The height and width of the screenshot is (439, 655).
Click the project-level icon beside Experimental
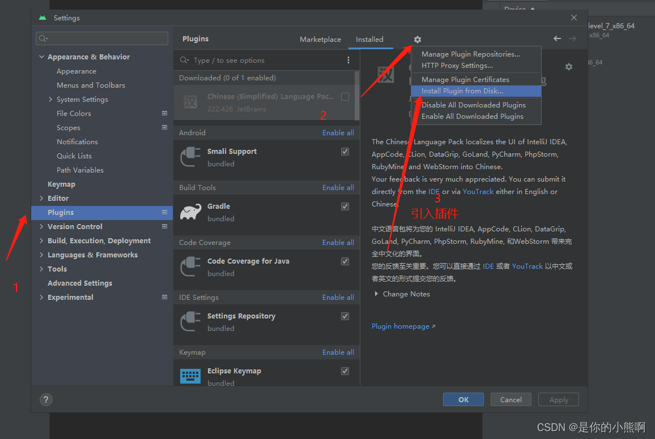coord(164,297)
